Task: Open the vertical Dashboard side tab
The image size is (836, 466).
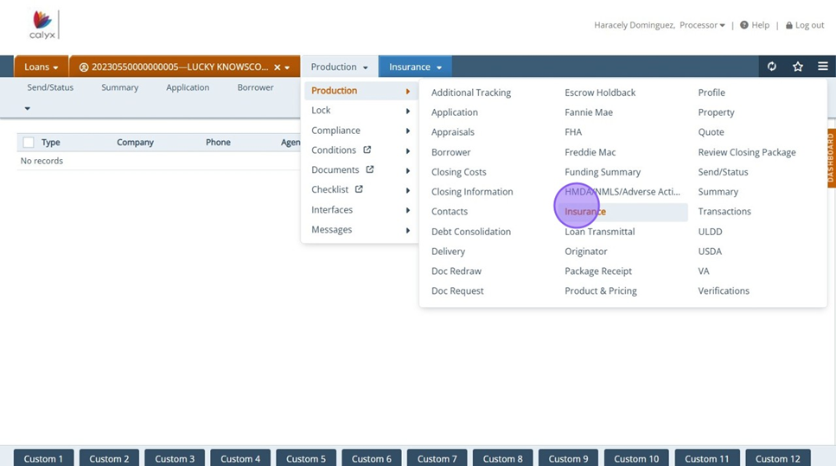Action: 831,156
